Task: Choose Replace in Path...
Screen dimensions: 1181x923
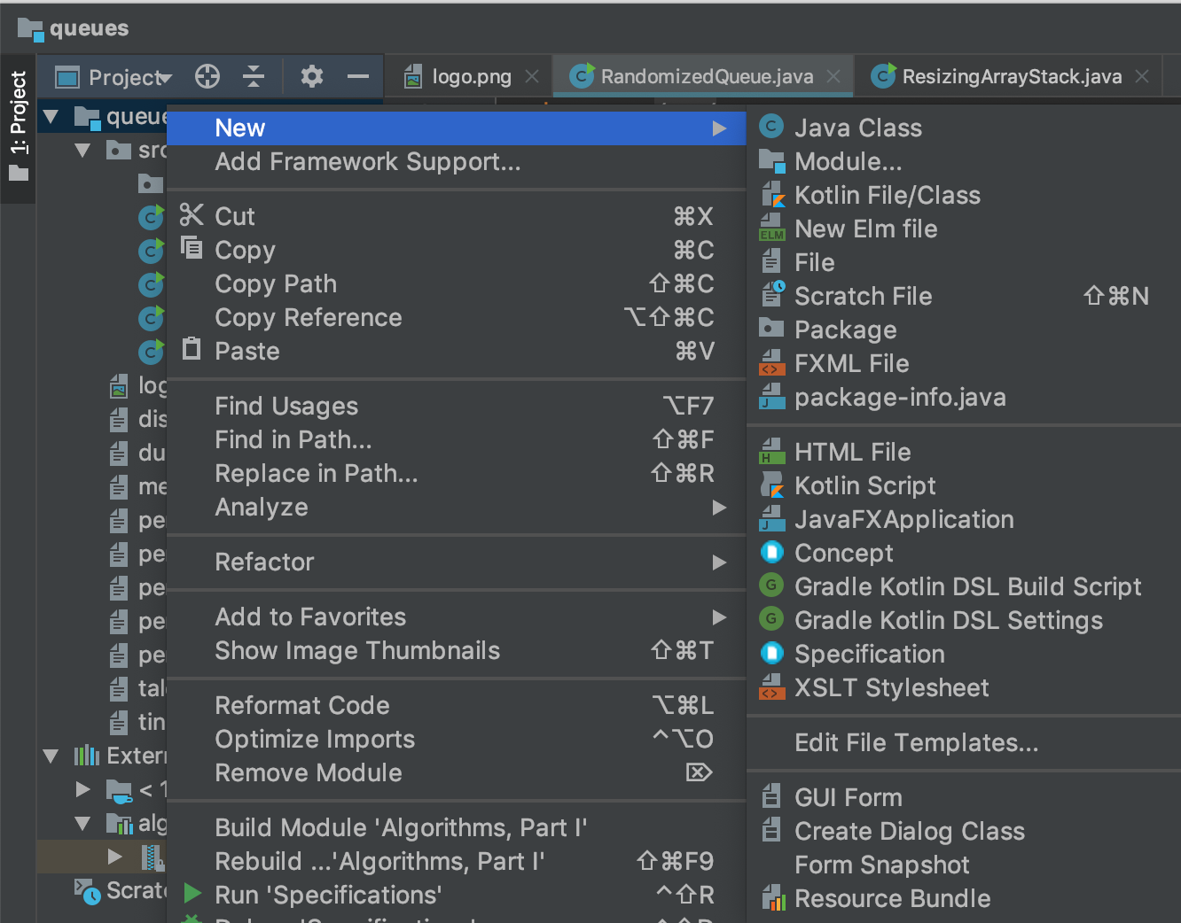Action: click(x=457, y=474)
